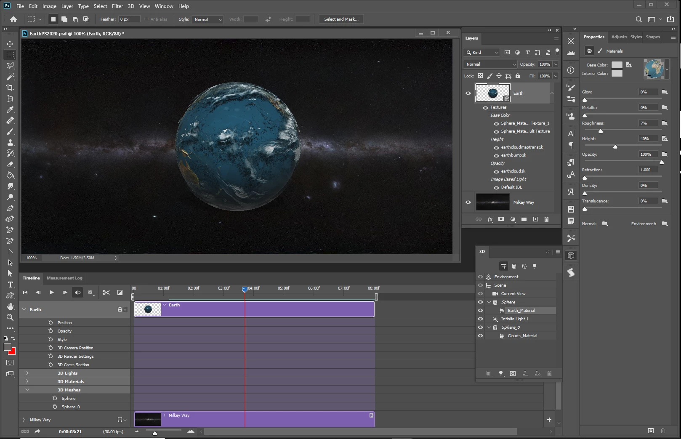
Task: Expand the 3D Lights timeline group
Action: (27, 373)
